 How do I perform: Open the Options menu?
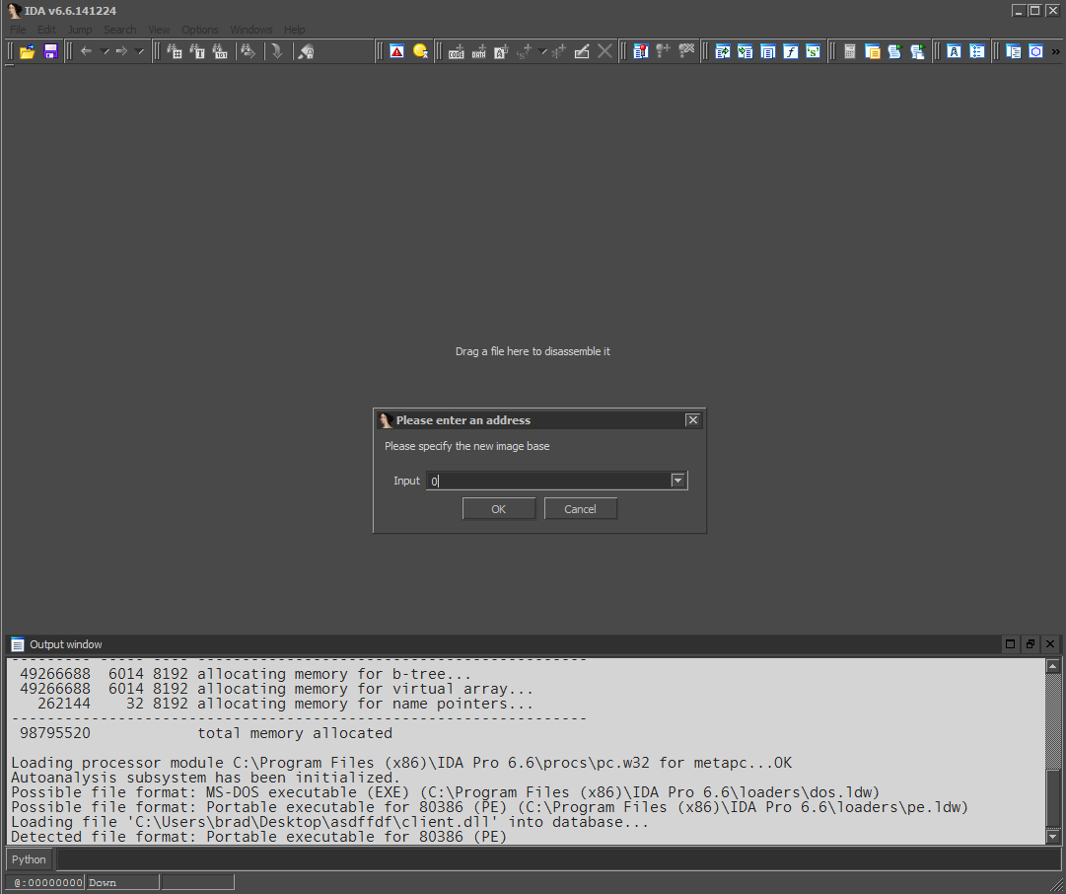200,30
